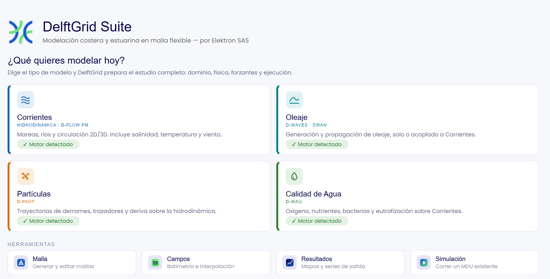Click the DelftGrid Suite logo
550x279 pixels.
21,32
